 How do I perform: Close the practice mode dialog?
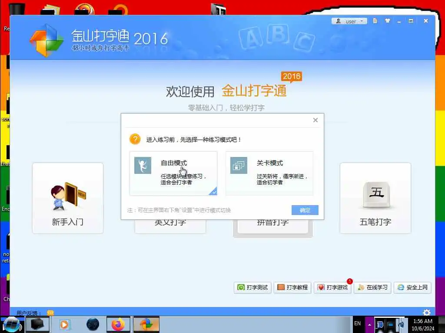(x=315, y=120)
